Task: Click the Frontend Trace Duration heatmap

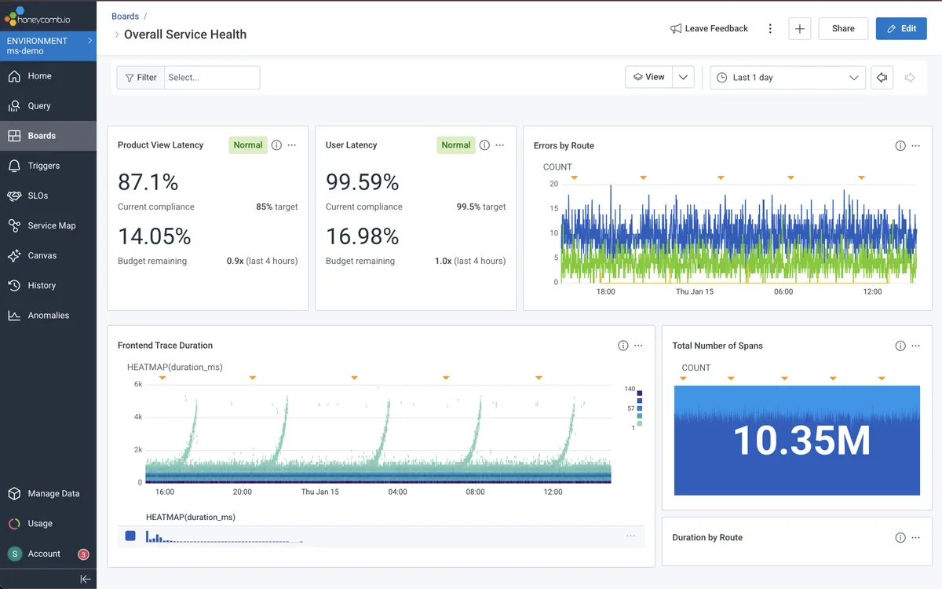Action: pos(378,434)
